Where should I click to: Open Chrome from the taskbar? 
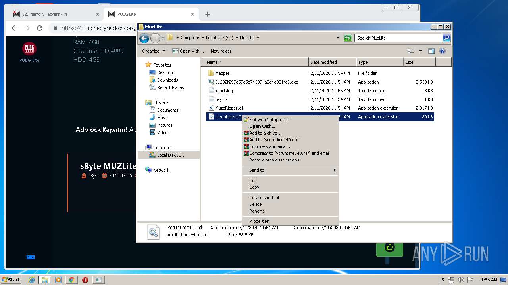tap(71, 280)
